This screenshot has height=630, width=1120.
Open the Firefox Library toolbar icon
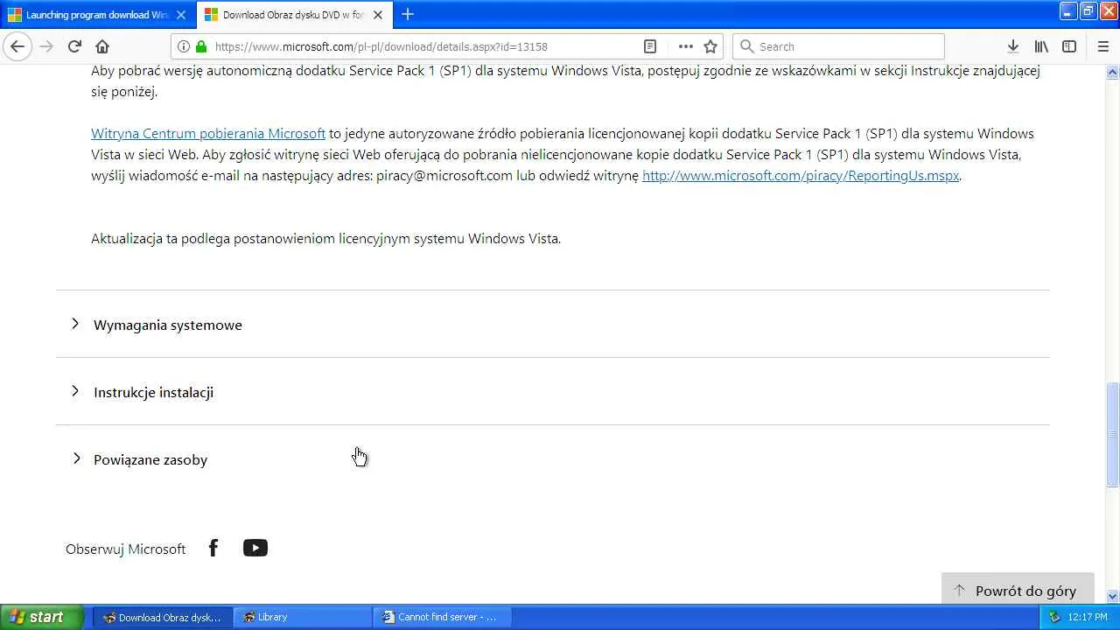[1041, 46]
